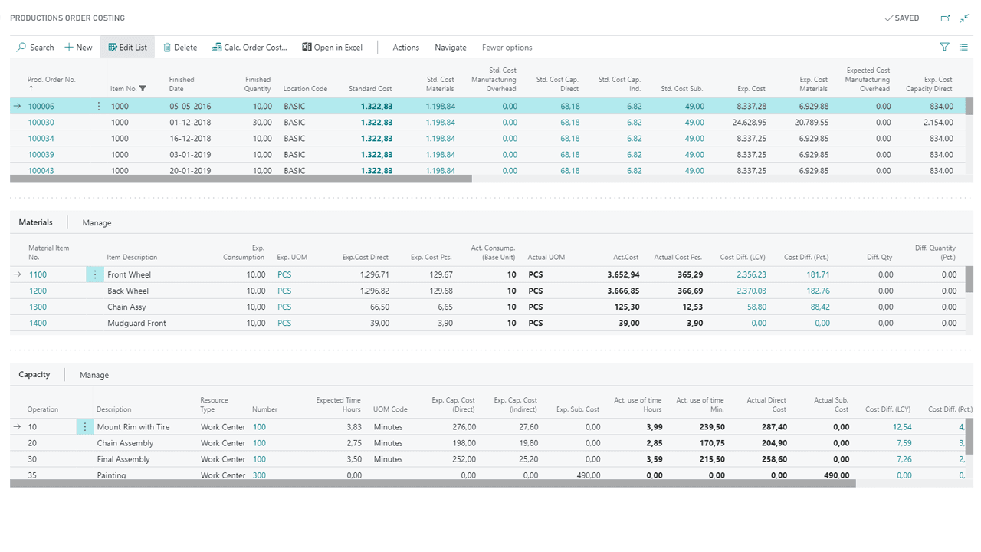The height and width of the screenshot is (552, 981).
Task: Collapse the page with diagonal arrows icon
Action: tap(964, 18)
